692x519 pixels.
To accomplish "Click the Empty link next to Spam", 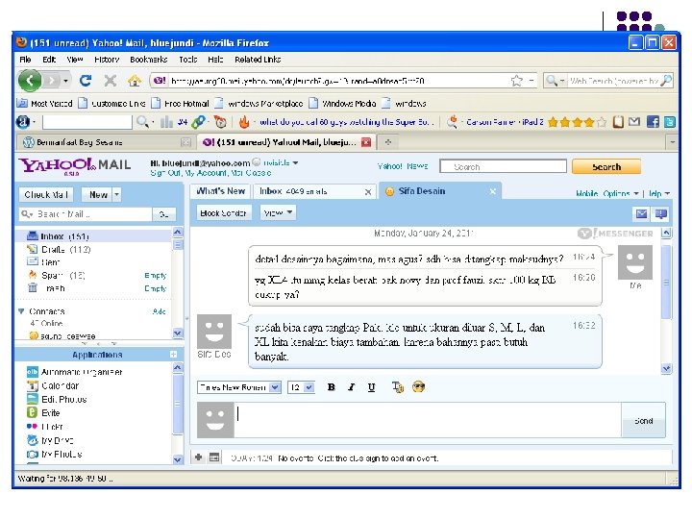I will pyautogui.click(x=156, y=276).
